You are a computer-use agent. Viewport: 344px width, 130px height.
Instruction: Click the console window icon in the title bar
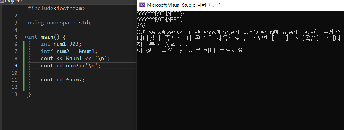(142, 5)
